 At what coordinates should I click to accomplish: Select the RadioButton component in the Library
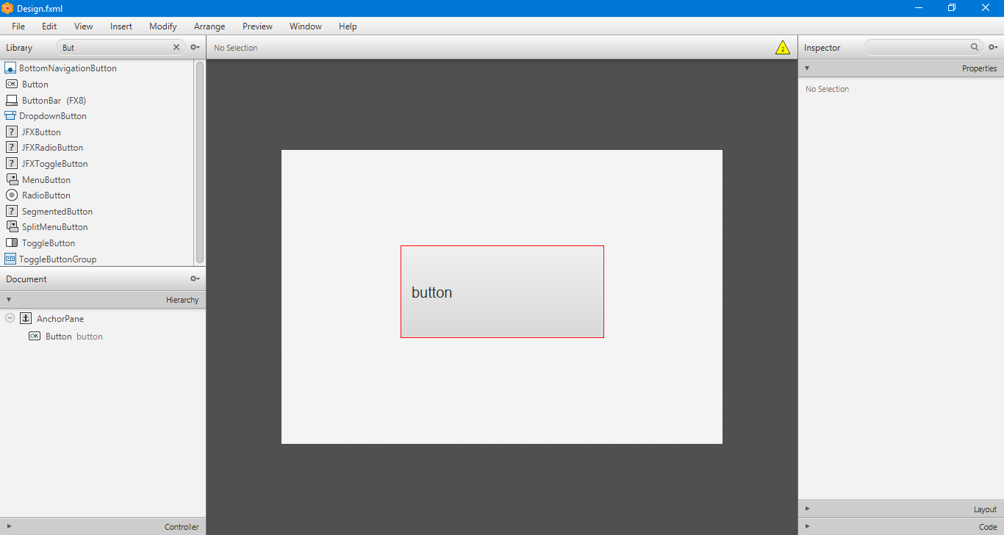click(46, 195)
